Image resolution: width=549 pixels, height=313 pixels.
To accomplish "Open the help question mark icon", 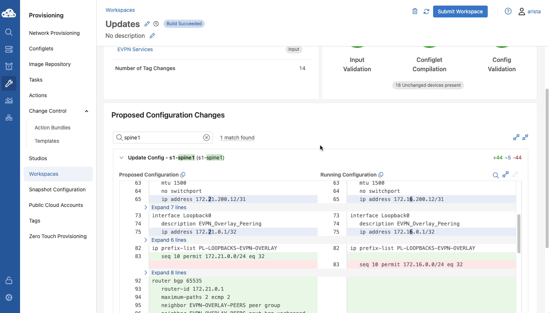I will click(x=508, y=11).
